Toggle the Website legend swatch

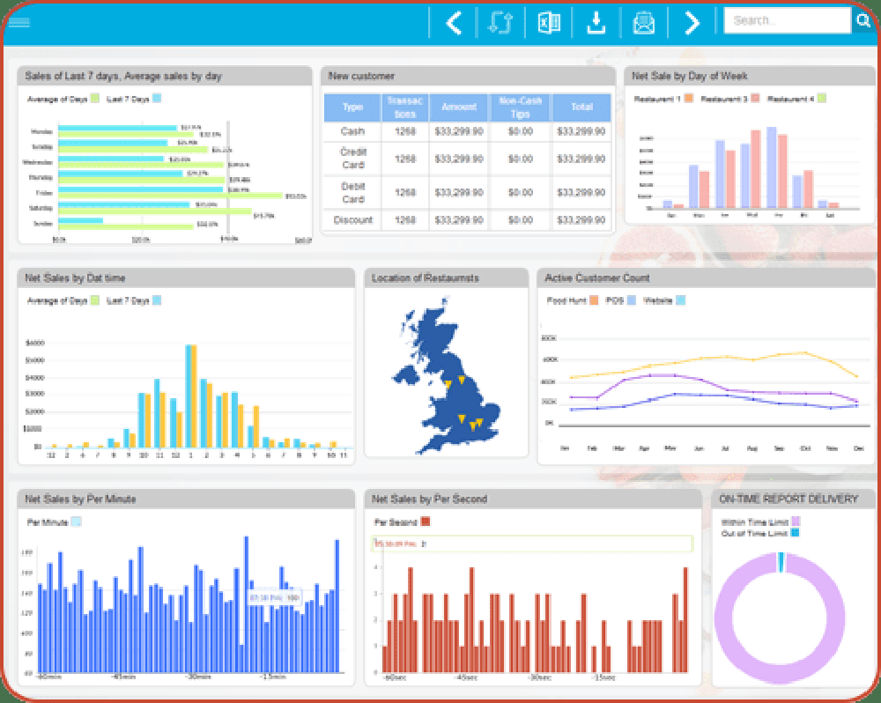(x=680, y=300)
